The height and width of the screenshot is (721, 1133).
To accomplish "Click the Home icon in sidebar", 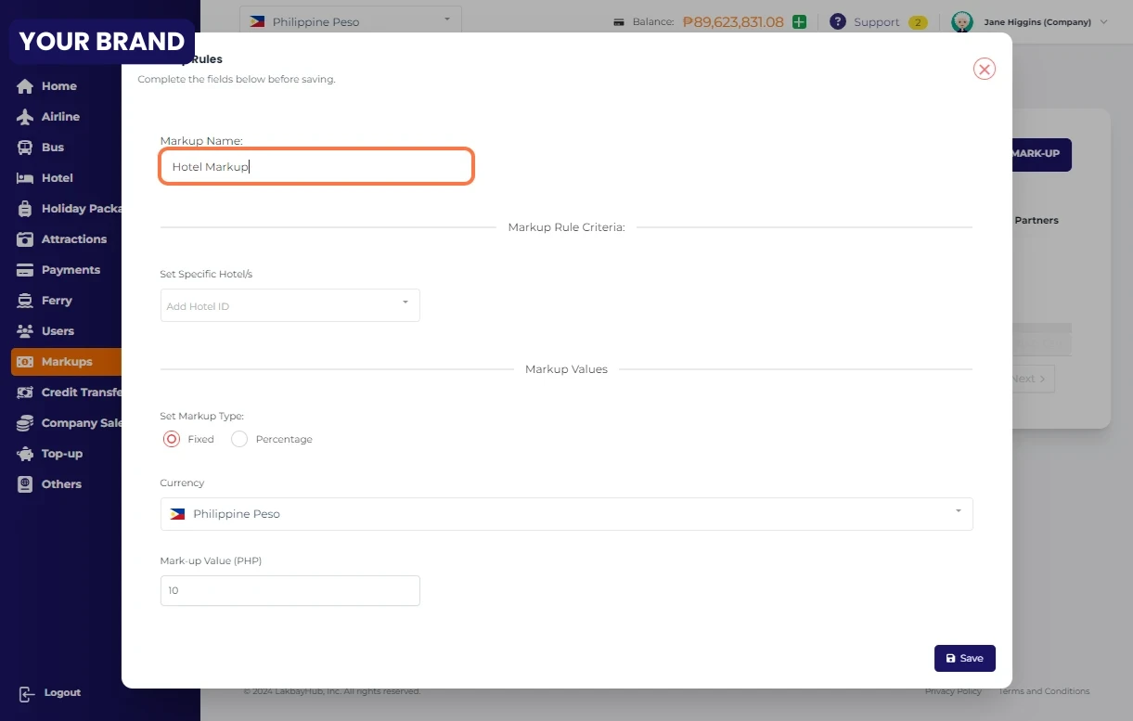I will click(x=25, y=86).
